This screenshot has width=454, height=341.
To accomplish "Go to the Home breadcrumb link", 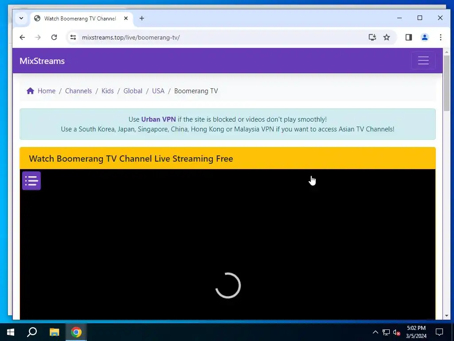I will 46,91.
